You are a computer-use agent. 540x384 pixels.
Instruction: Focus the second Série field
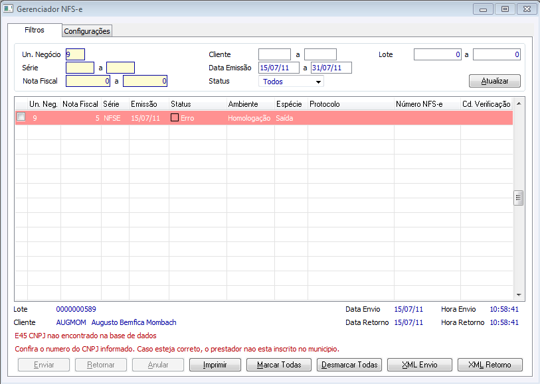point(120,68)
